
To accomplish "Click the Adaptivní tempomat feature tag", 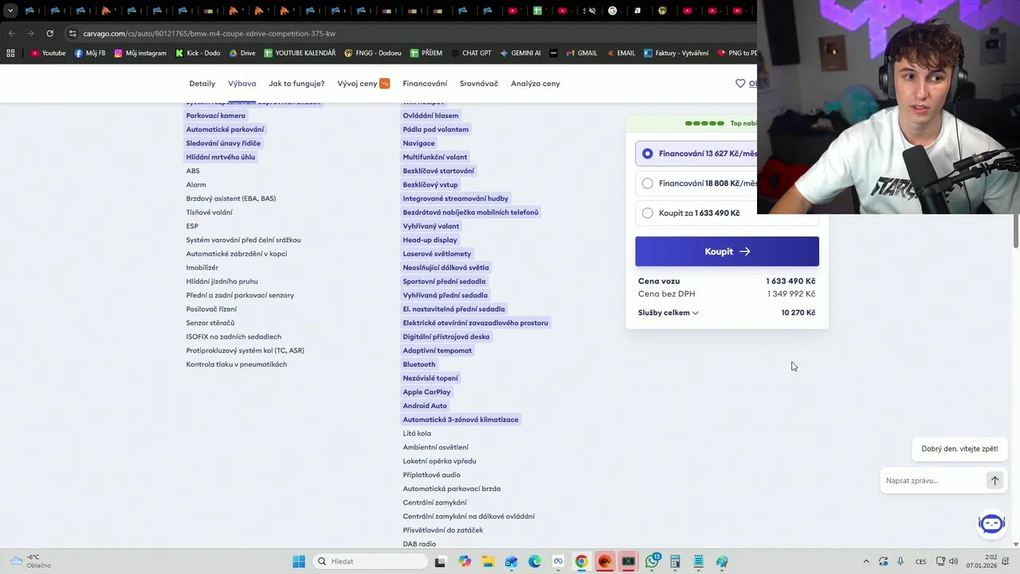I will click(437, 351).
